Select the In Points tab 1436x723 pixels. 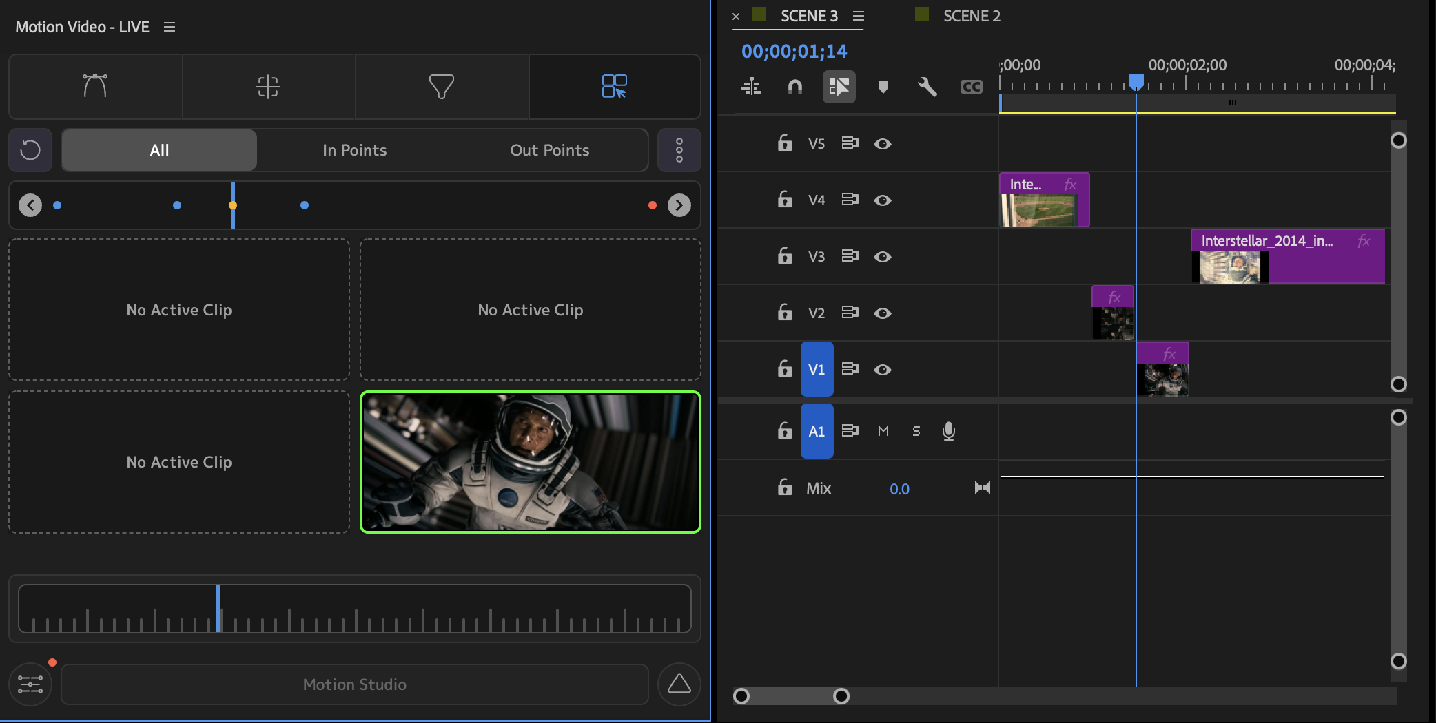[x=354, y=150]
